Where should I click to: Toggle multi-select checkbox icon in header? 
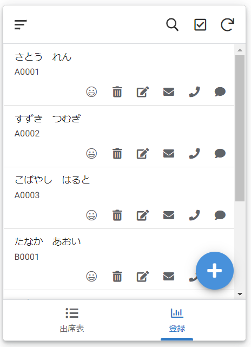[200, 24]
